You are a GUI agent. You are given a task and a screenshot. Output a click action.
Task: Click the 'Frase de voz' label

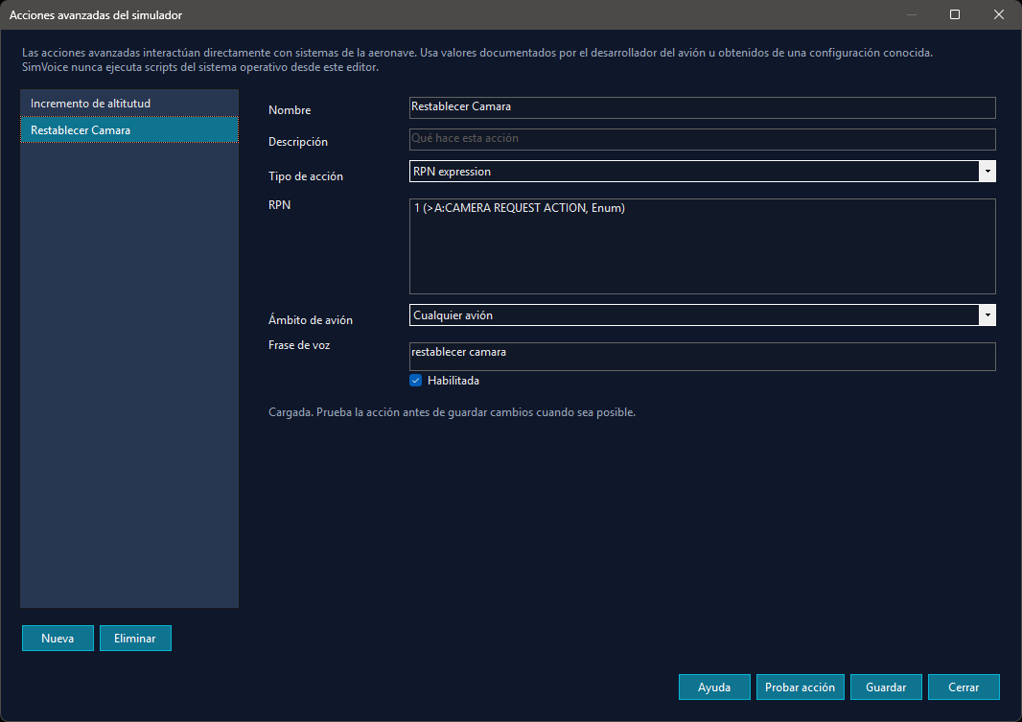(299, 345)
